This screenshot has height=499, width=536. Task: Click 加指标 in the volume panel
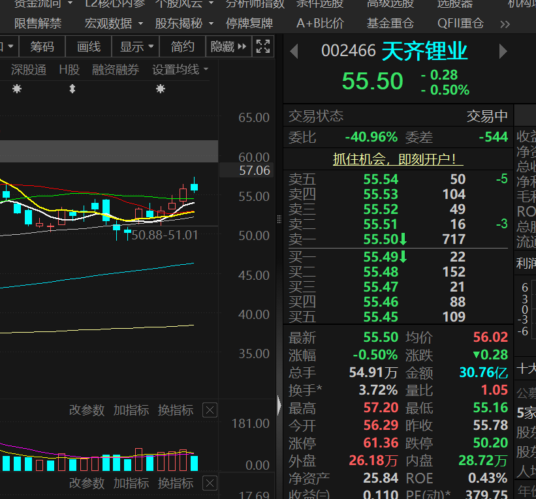[x=131, y=410]
